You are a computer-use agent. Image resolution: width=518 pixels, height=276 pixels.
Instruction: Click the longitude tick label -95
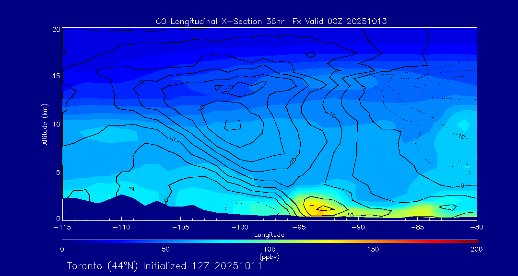(x=299, y=227)
